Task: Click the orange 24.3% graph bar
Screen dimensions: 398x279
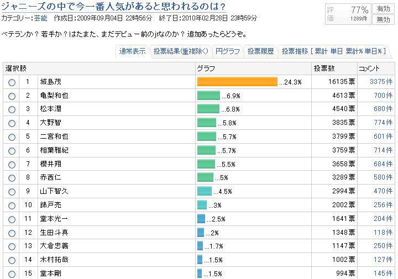Action: [x=237, y=82]
